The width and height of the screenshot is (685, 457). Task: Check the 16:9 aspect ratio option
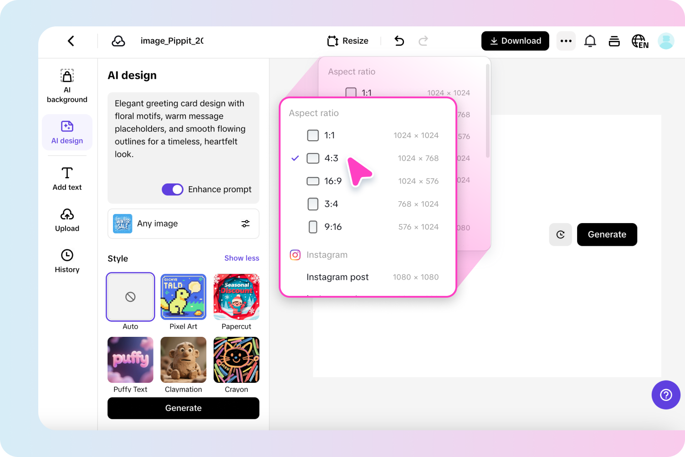pos(313,181)
